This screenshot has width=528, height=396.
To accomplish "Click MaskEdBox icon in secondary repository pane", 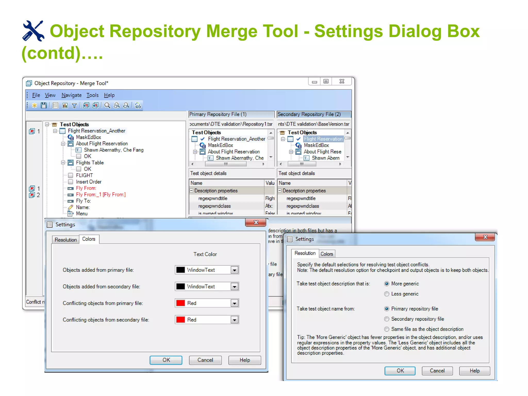I will click(x=299, y=145).
